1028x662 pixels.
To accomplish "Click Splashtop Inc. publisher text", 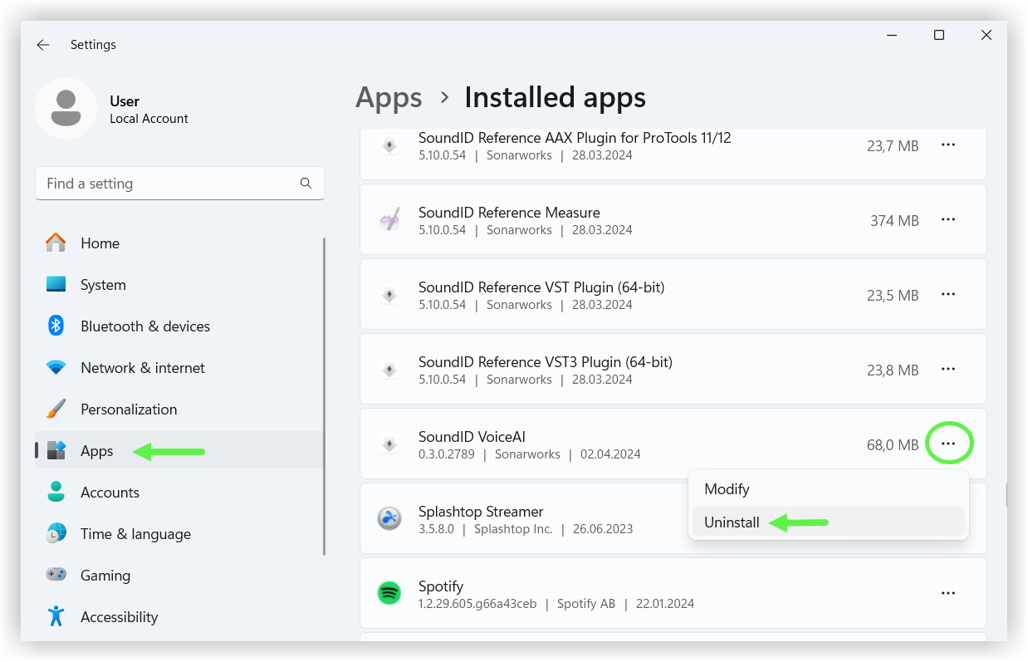I will [x=513, y=529].
